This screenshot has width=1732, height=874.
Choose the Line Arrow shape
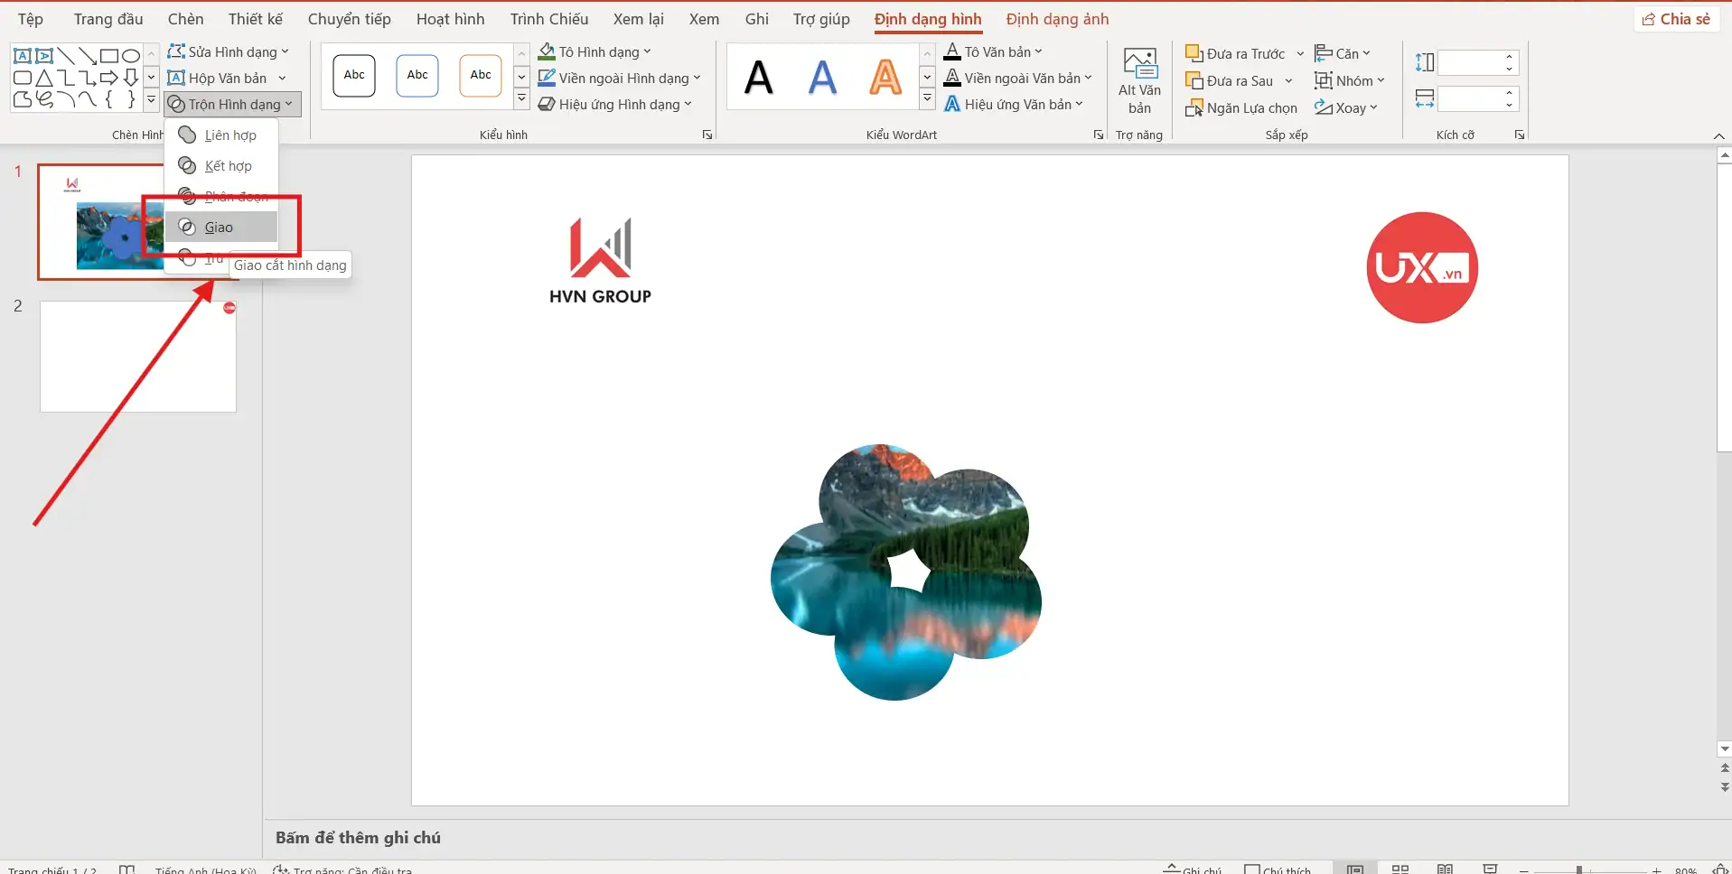[88, 56]
